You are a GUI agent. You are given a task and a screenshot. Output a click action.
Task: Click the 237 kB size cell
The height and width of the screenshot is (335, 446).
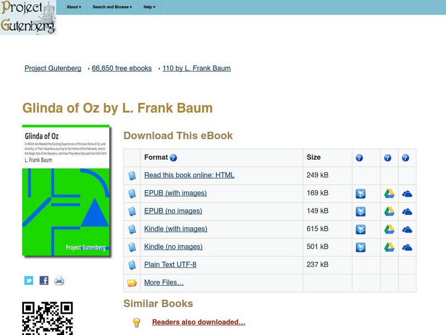[x=327, y=265]
